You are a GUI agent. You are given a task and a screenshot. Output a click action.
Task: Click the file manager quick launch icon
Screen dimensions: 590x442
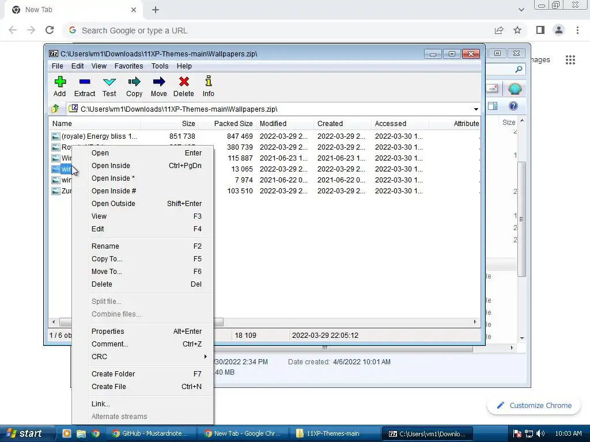click(x=81, y=434)
